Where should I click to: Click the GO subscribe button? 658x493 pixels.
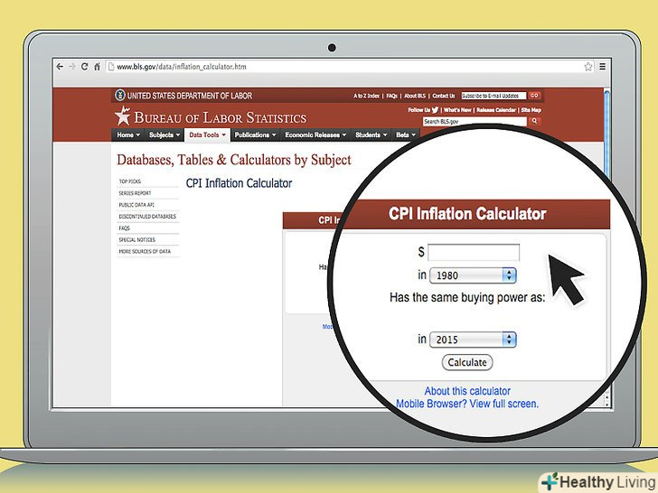(534, 96)
